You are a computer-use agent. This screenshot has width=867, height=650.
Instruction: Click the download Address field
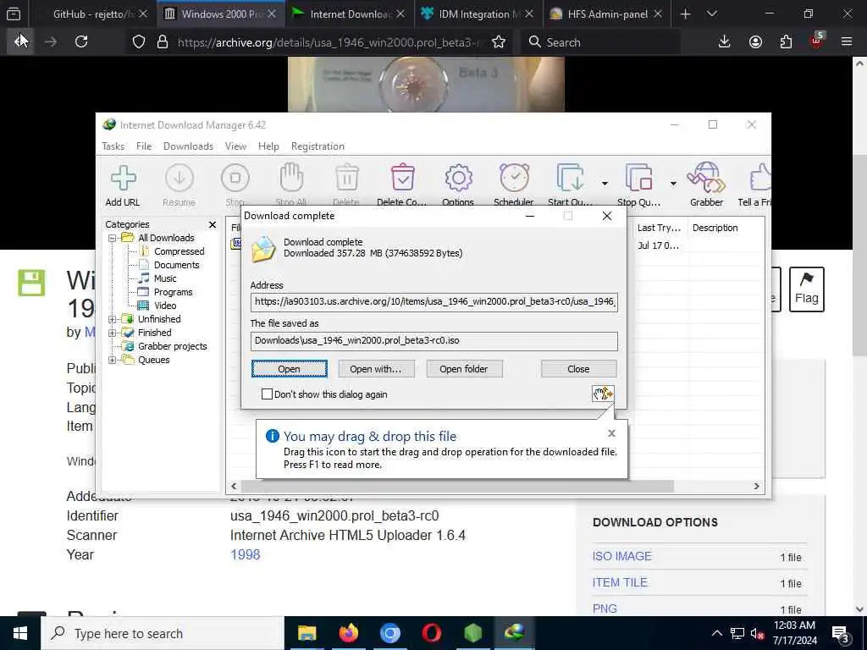click(433, 302)
